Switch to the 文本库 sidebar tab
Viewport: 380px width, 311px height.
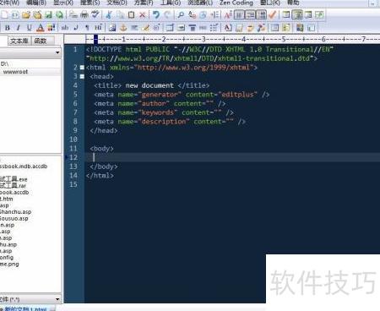coord(19,41)
